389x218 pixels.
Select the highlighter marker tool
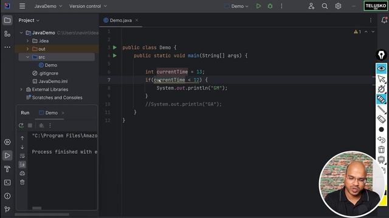[x=381, y=99]
